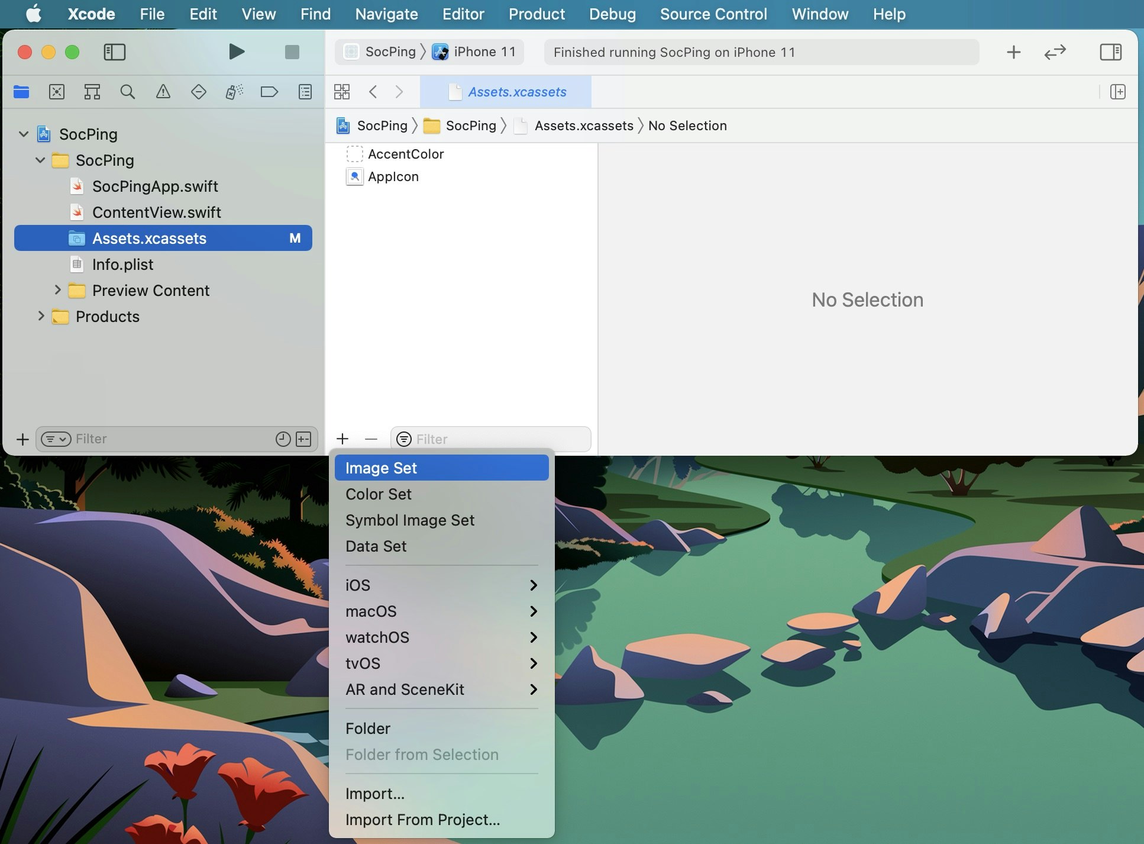Viewport: 1144px width, 844px height.
Task: Expand the Preview Content folder
Action: point(57,290)
